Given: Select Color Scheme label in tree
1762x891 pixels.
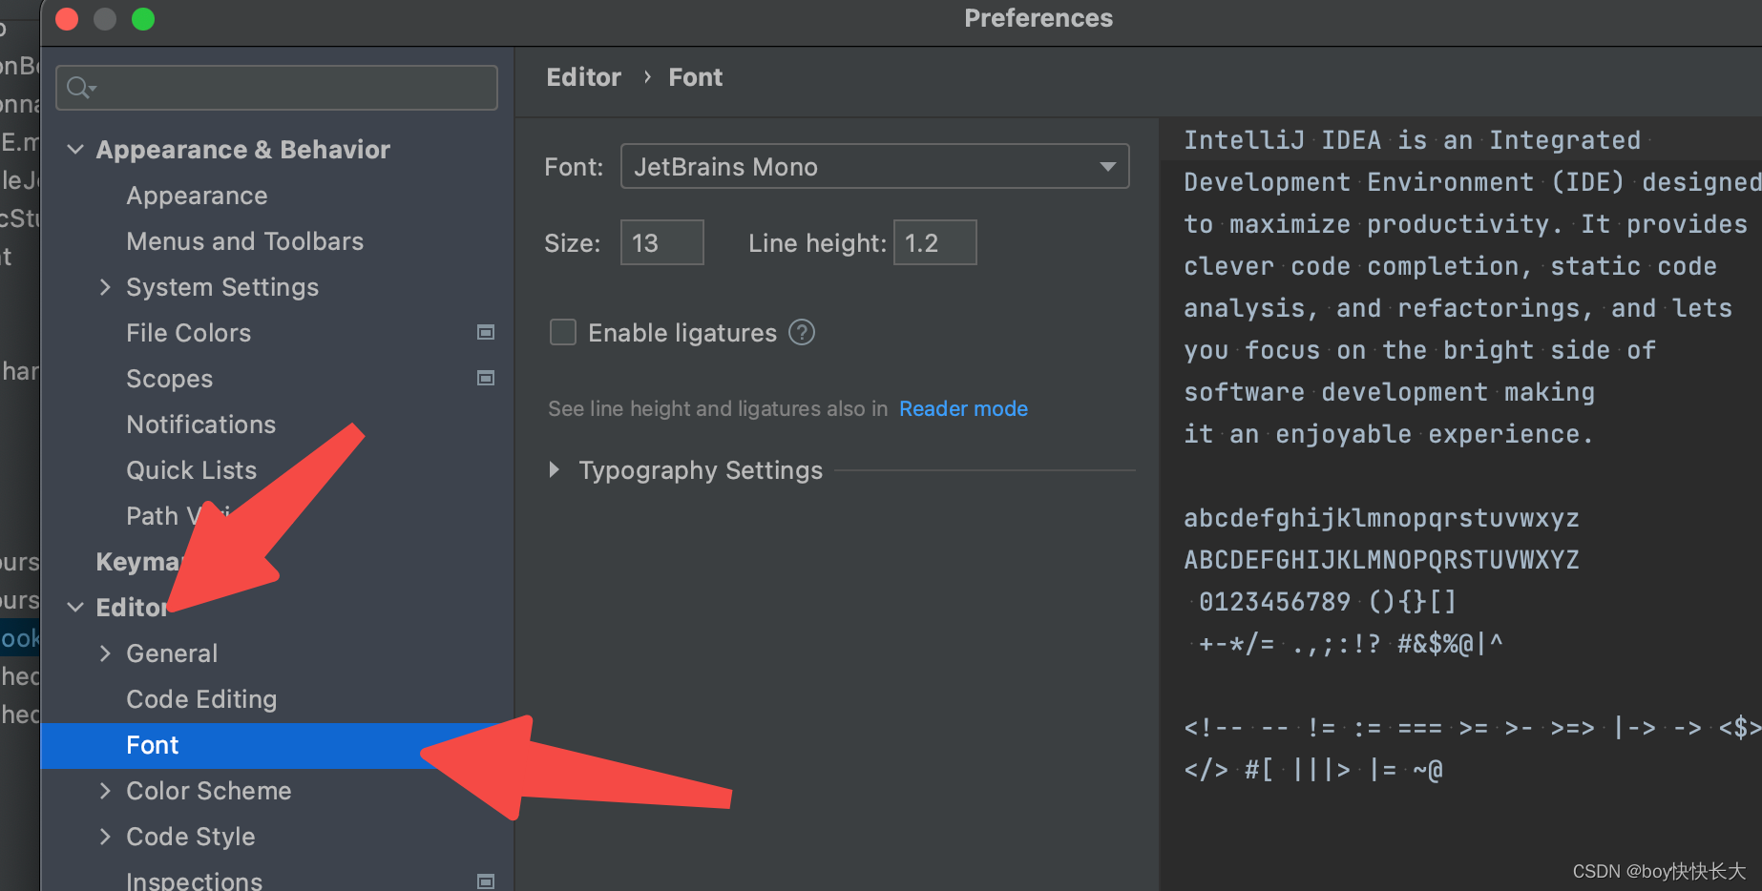Looking at the screenshot, I should (x=208, y=791).
